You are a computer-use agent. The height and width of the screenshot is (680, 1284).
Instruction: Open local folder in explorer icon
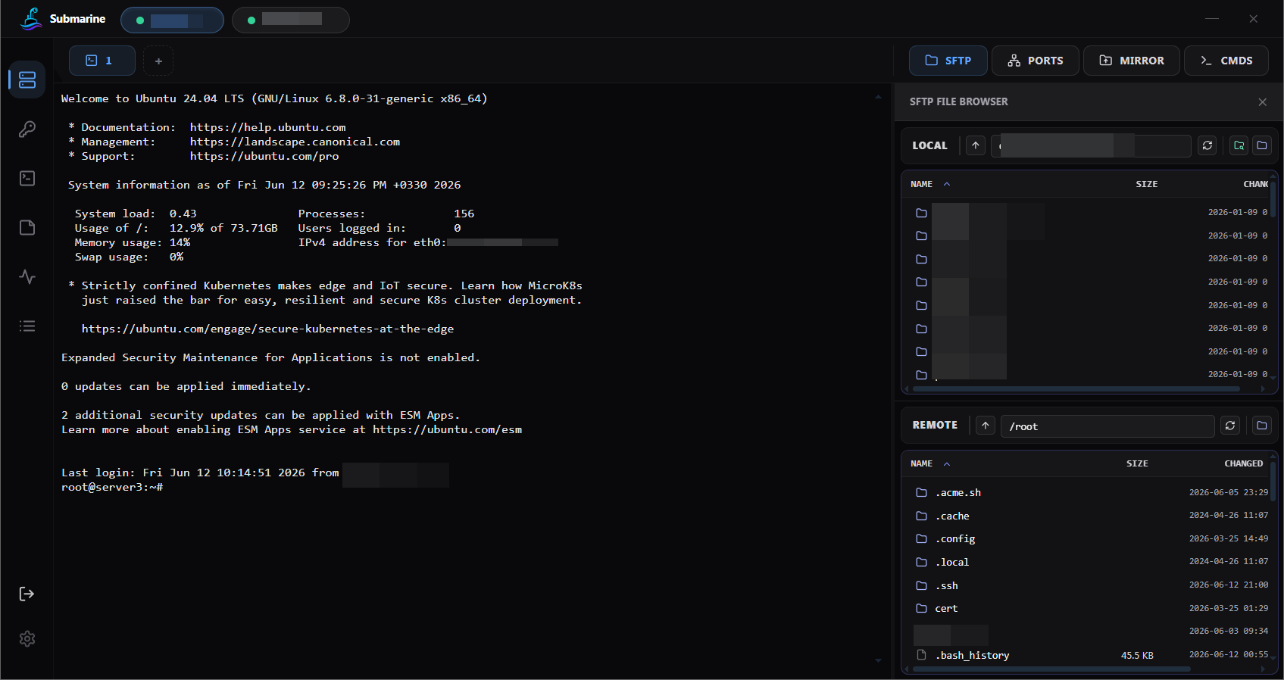click(x=1239, y=145)
